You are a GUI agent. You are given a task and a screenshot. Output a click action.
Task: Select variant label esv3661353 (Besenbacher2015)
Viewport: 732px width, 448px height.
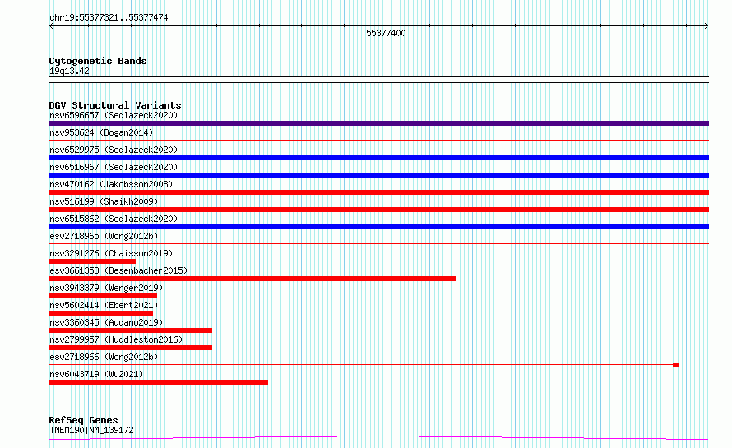(x=118, y=270)
